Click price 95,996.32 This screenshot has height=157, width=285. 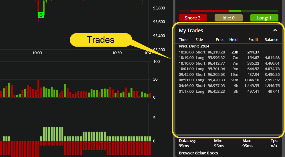tap(216, 57)
